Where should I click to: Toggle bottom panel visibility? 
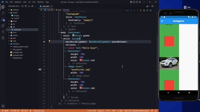tap(134, 2)
